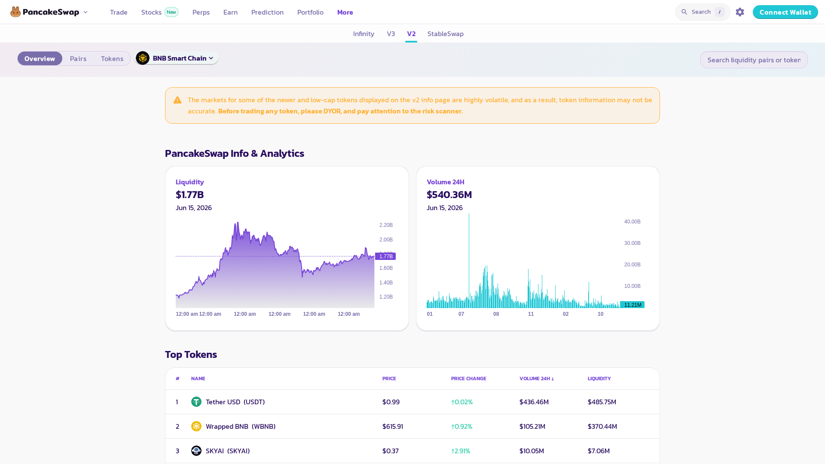Open the settings gear icon

(x=739, y=12)
